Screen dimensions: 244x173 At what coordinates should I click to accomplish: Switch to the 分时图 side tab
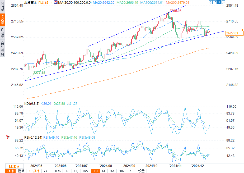2,7
